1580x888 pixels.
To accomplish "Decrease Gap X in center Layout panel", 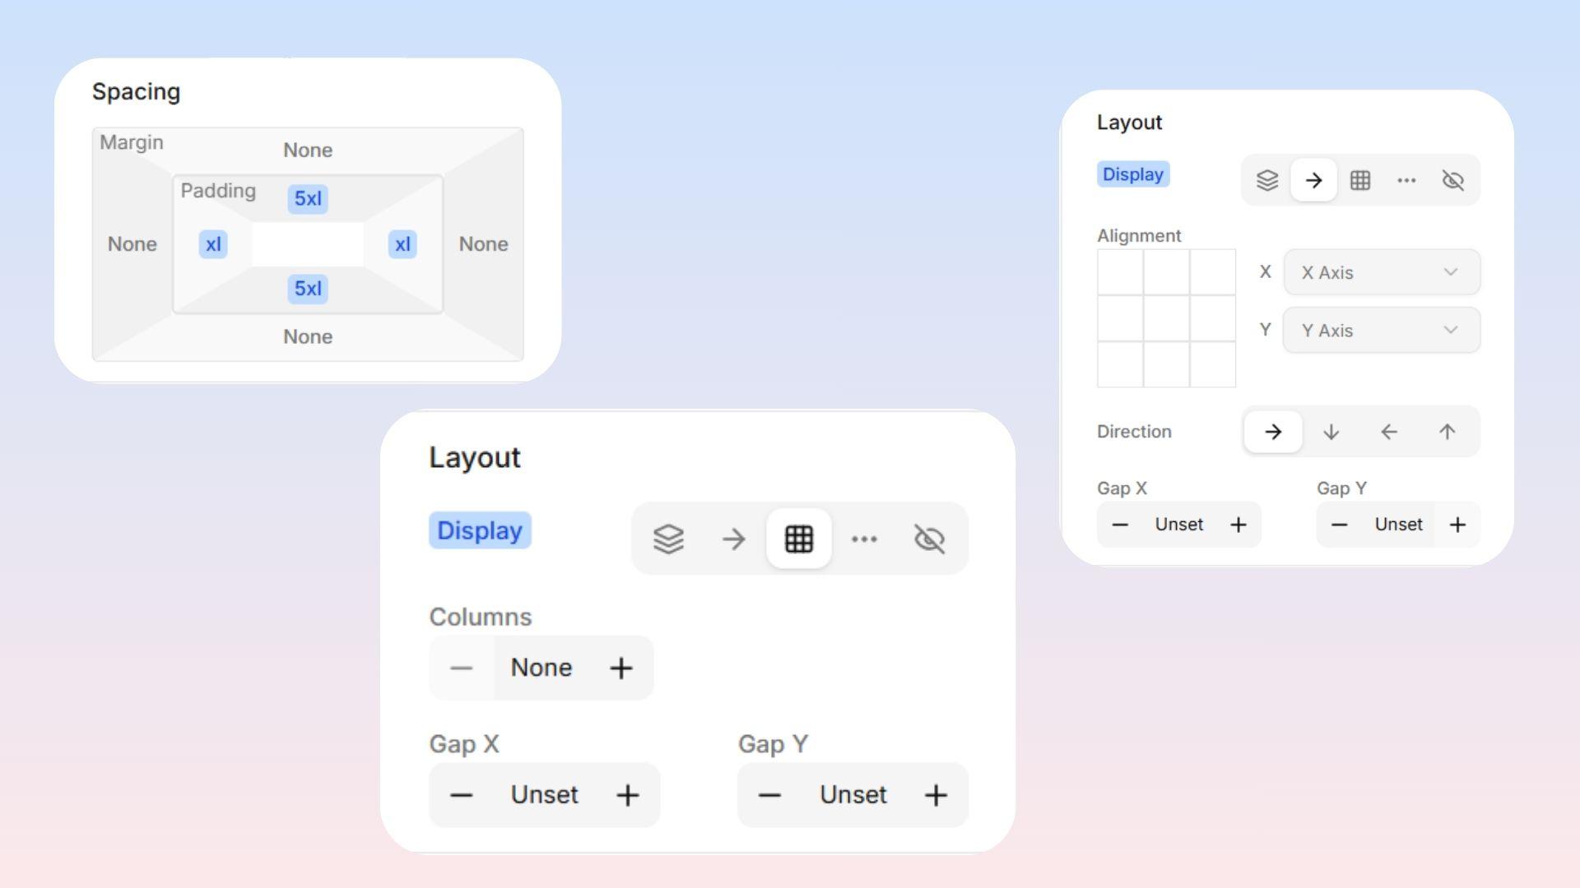I will tap(462, 795).
